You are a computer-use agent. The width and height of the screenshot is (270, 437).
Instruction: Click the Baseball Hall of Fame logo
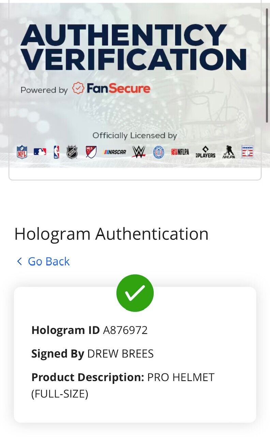(x=247, y=152)
